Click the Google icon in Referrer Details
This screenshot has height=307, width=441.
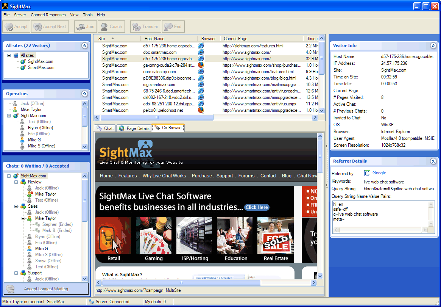(367, 173)
